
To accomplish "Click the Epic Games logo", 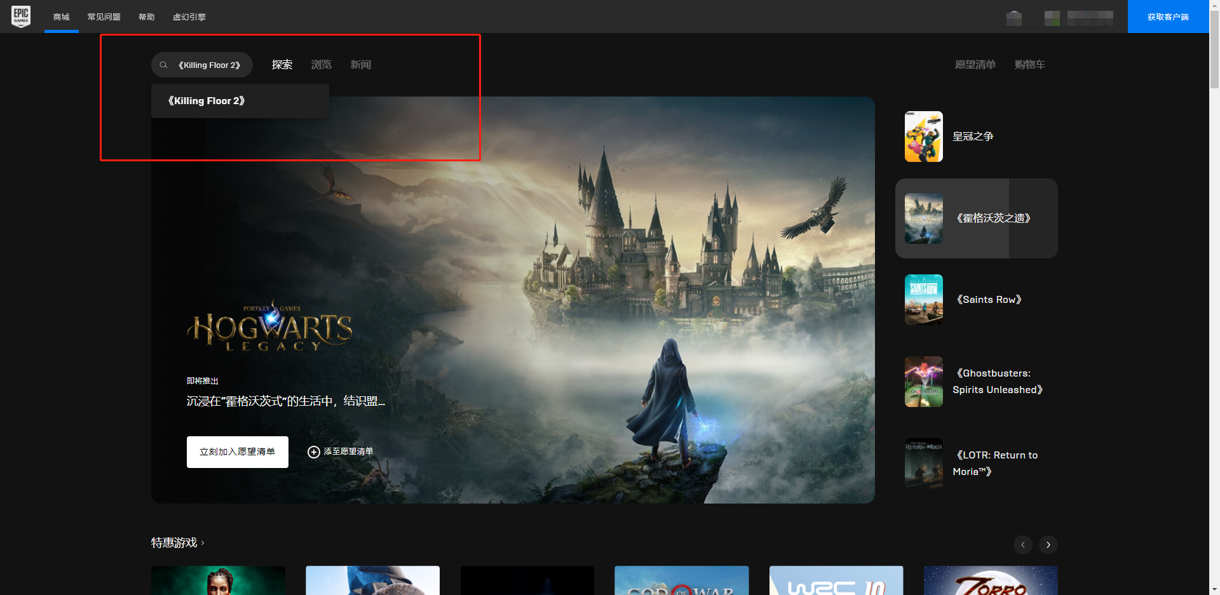I will pos(21,16).
